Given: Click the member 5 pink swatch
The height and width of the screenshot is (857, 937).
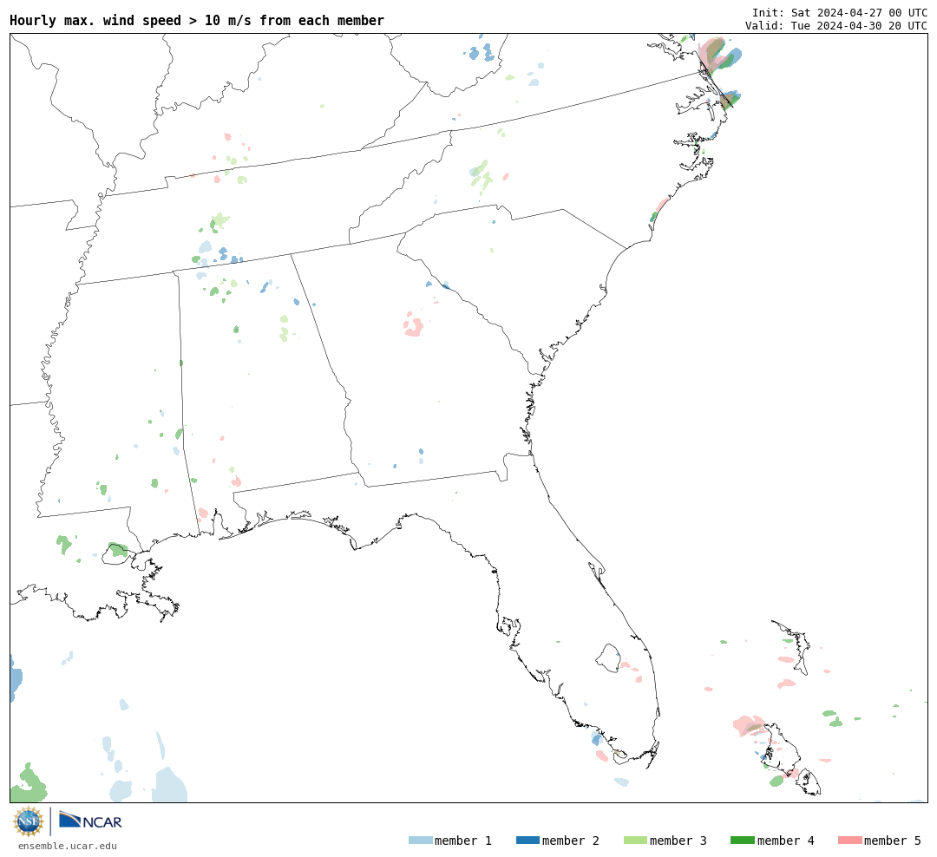Looking at the screenshot, I should tap(849, 841).
